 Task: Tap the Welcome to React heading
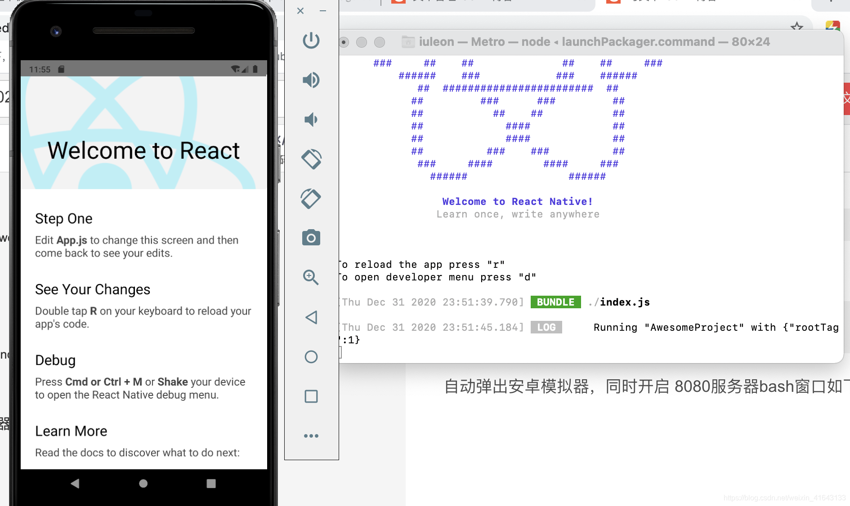click(x=143, y=151)
